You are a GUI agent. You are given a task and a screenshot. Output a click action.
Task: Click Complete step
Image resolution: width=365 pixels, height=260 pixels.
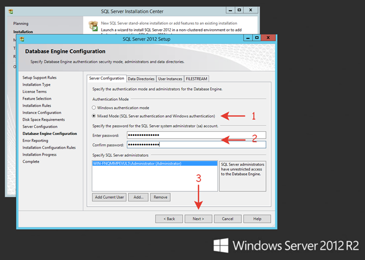click(x=31, y=162)
